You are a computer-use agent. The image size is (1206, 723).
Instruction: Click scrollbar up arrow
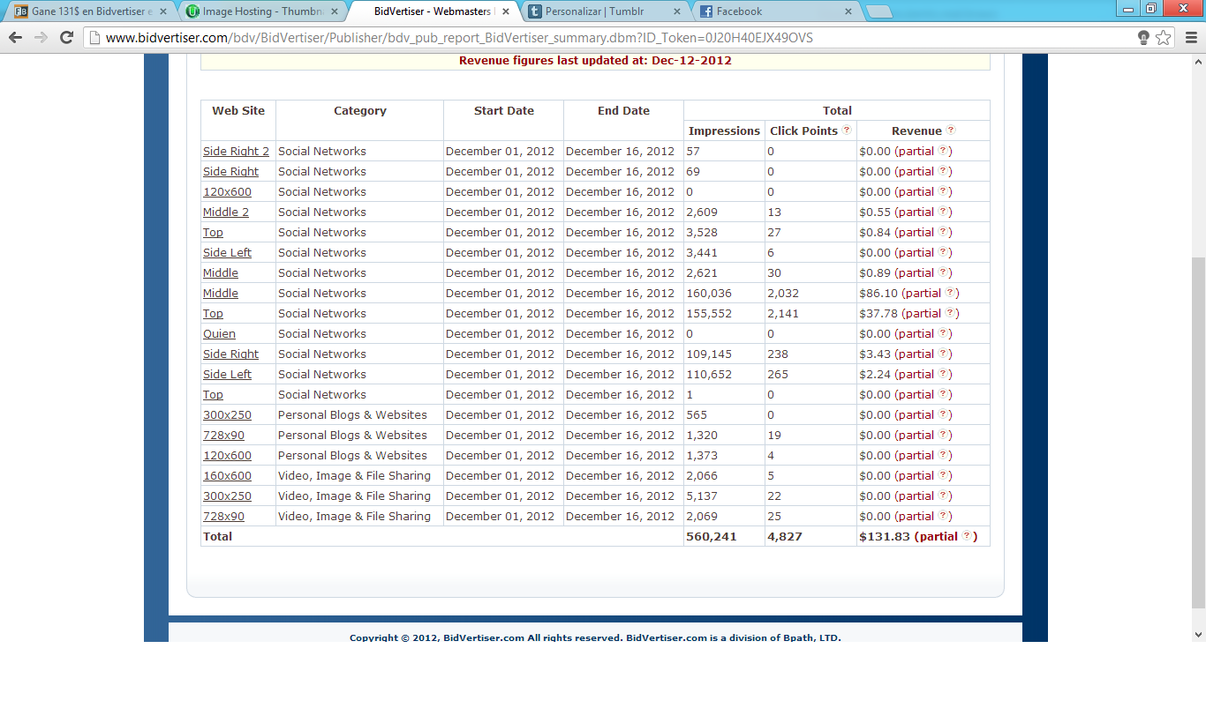click(x=1198, y=61)
